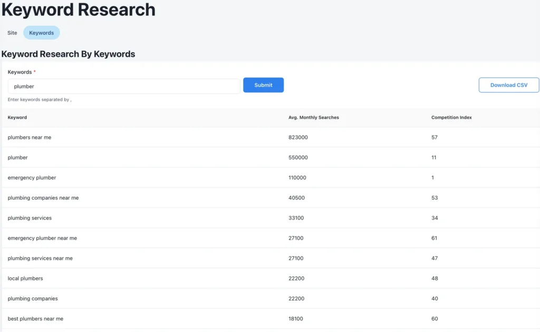Click the 40500 monthly searches value
Viewport: 540px width, 332px height.
click(296, 198)
